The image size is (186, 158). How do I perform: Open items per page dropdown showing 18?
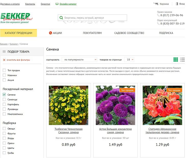pyautogui.click(x=129, y=60)
